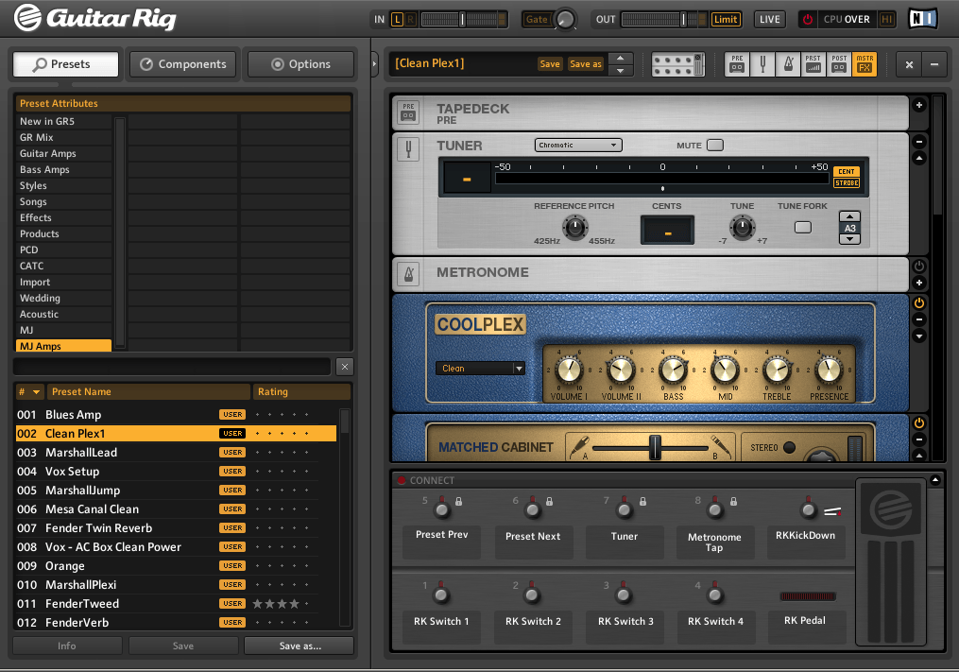Open the virtual Rig Kontrol toolbar icon
Screen dimensions: 959x672
click(677, 64)
